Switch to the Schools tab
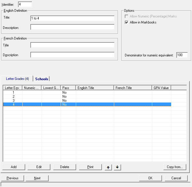 (x=41, y=79)
